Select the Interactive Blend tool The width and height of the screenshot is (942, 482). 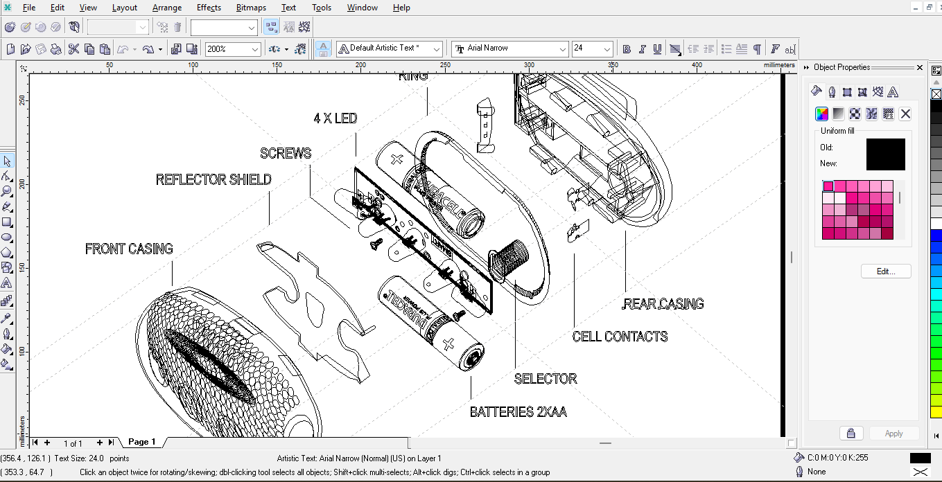(x=7, y=301)
